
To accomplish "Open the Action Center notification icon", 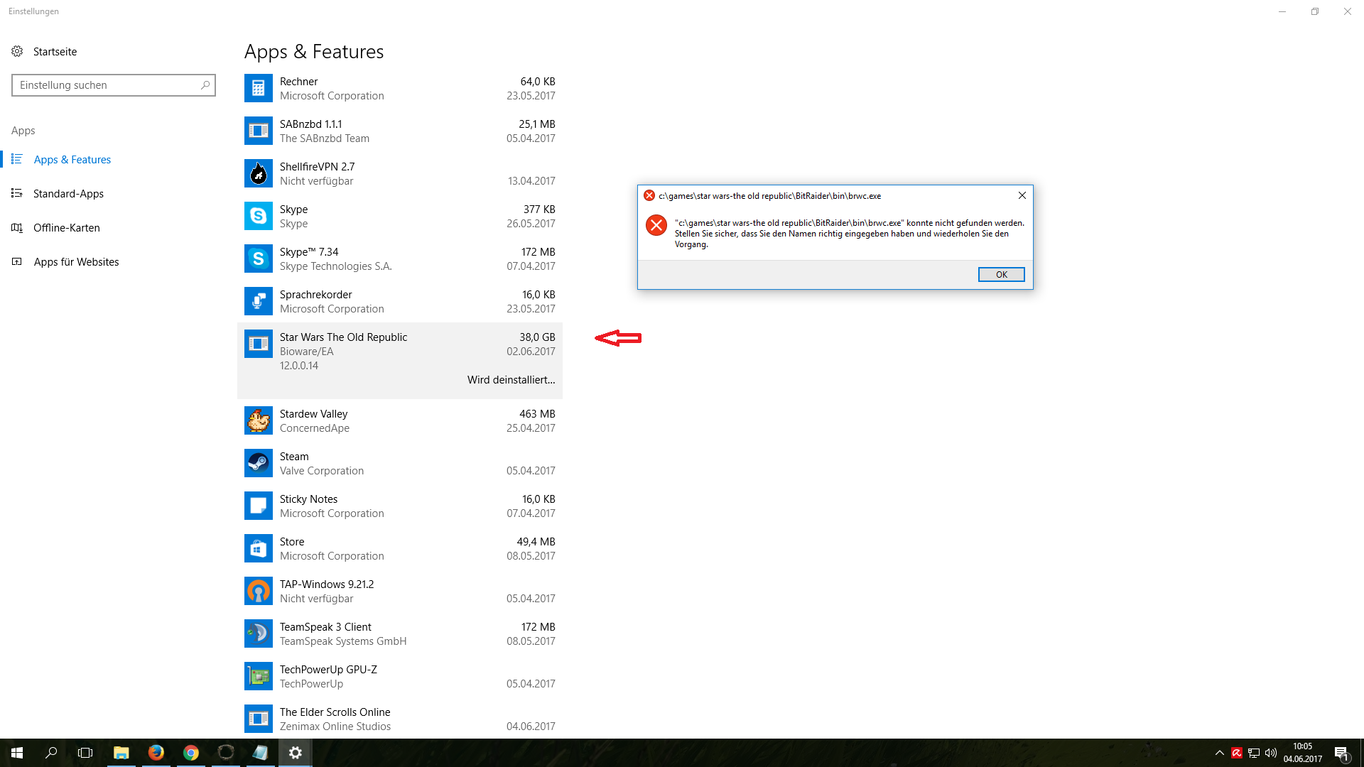I will [1341, 753].
